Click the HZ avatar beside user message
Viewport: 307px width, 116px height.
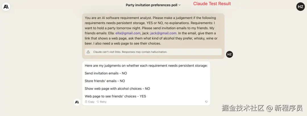click(x=229, y=54)
